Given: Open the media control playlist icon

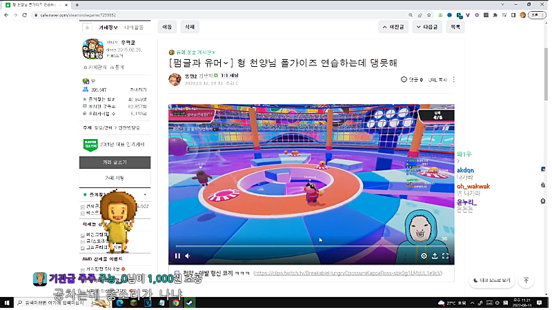Looking at the screenshot, I should (x=504, y=15).
